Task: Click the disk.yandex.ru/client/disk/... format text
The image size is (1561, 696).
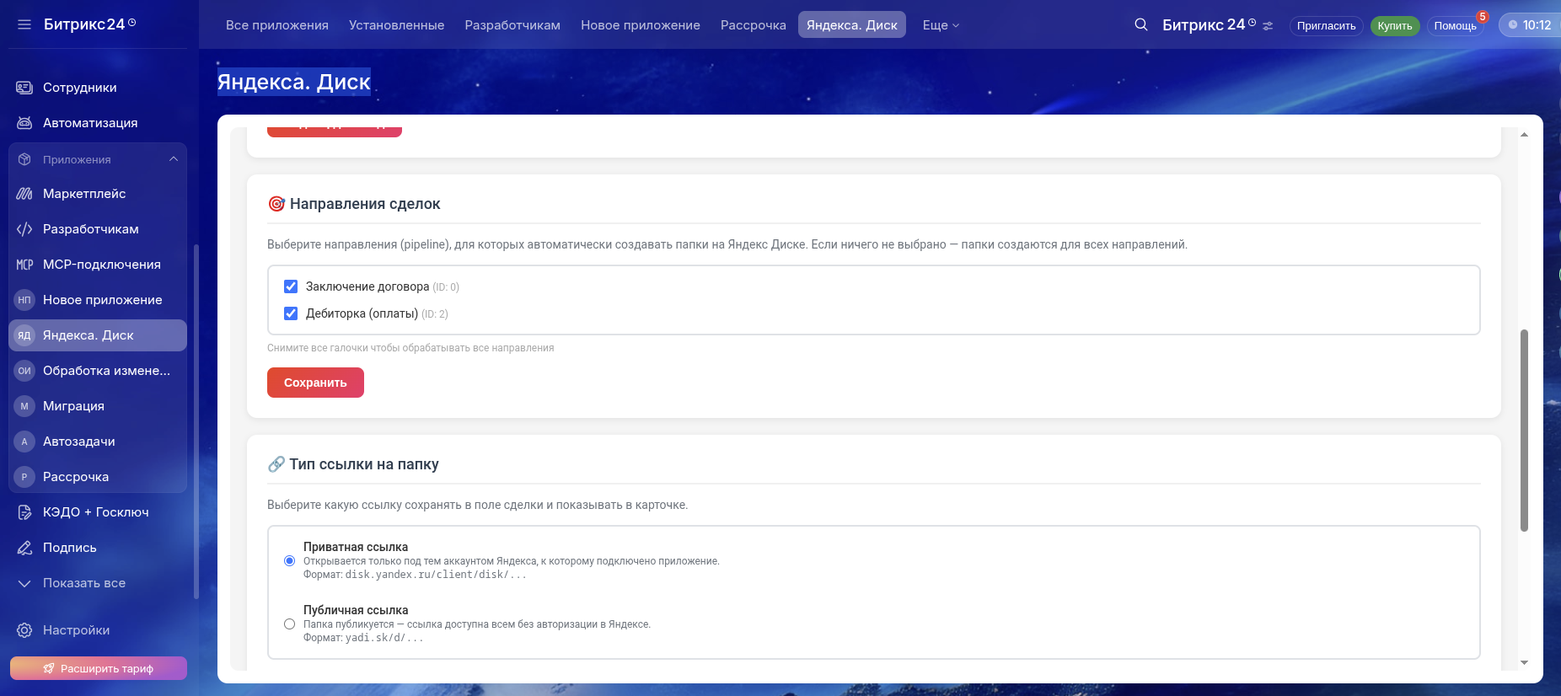Action: pyautogui.click(x=436, y=575)
